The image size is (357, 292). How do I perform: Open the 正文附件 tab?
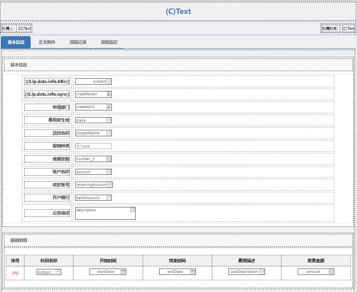point(47,42)
